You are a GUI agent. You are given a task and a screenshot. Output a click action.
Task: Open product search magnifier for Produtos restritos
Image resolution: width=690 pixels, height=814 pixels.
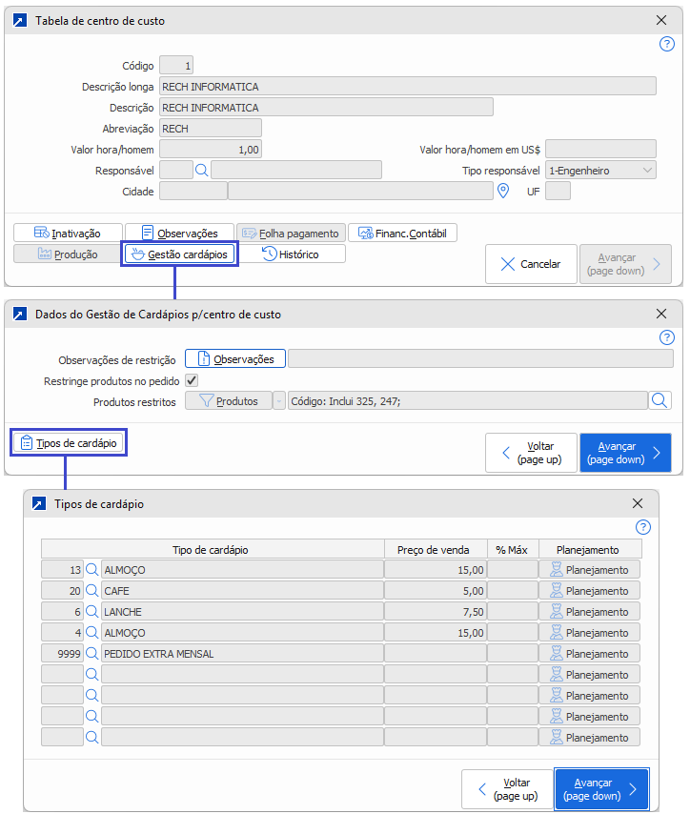click(660, 401)
